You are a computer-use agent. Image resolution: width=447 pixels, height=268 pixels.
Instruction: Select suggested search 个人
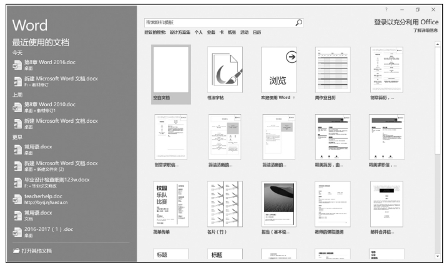pos(199,32)
